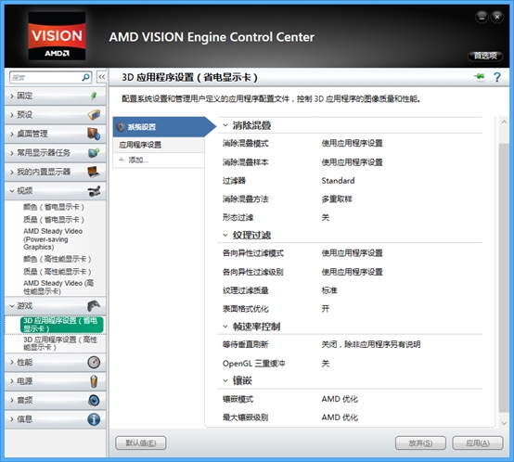This screenshot has width=514, height=462.
Task: Collapse the 纹理过滤 settings group
Action: 225,235
